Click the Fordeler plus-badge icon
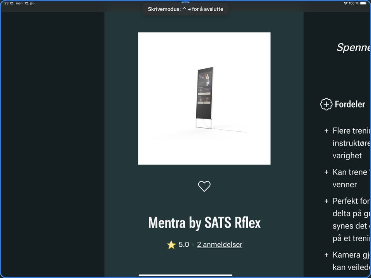This screenshot has height=278, width=371. pos(326,104)
